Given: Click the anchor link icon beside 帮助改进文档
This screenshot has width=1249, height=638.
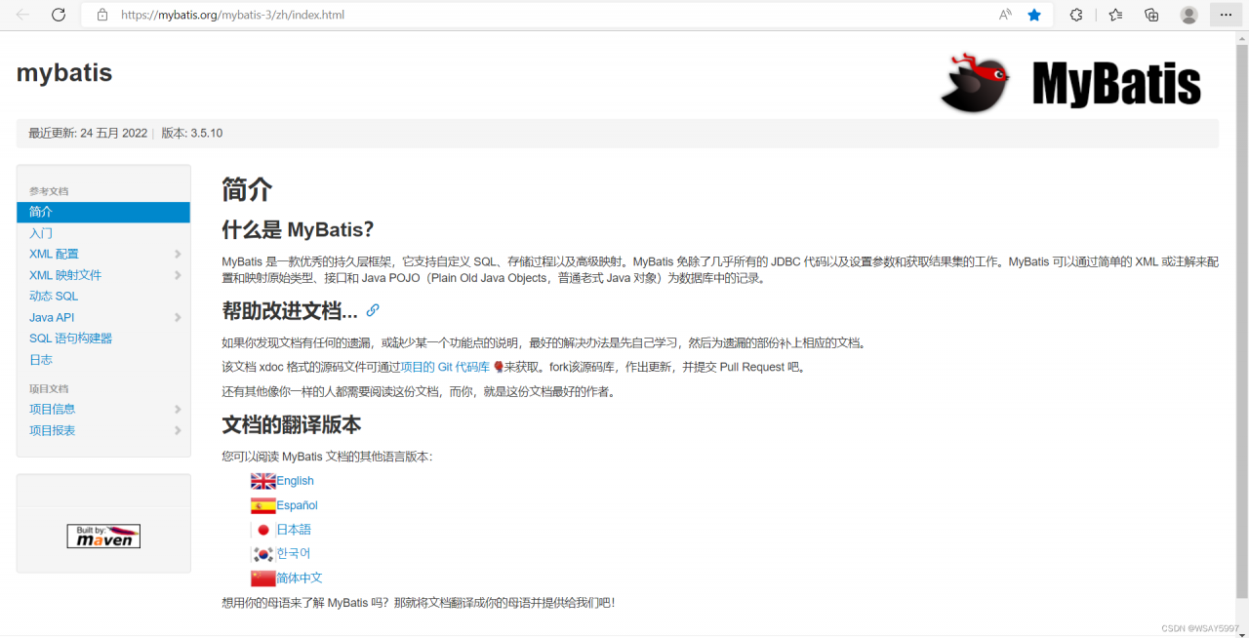Looking at the screenshot, I should click(373, 310).
